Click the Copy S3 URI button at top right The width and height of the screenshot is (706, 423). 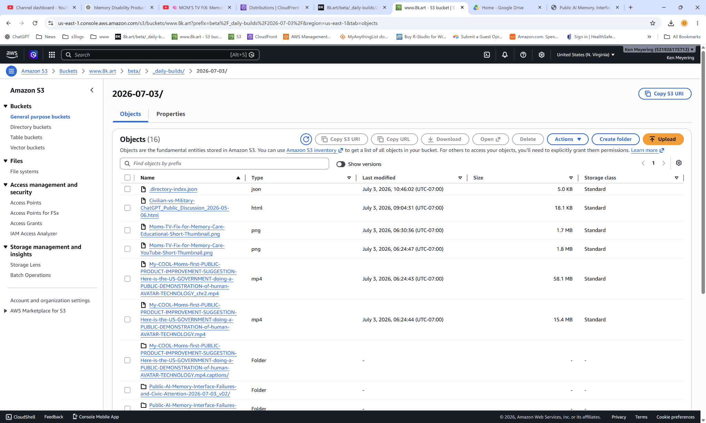(x=665, y=94)
